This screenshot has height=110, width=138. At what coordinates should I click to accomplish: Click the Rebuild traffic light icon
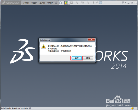(94, 3)
